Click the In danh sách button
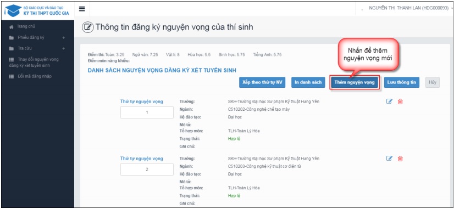 [x=308, y=82]
